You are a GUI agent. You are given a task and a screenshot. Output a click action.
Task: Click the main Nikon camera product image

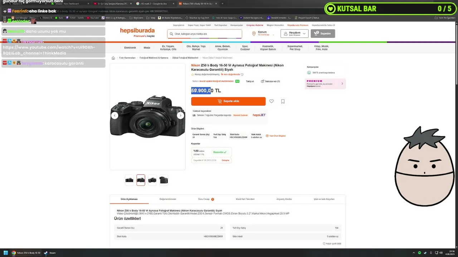[147, 116]
